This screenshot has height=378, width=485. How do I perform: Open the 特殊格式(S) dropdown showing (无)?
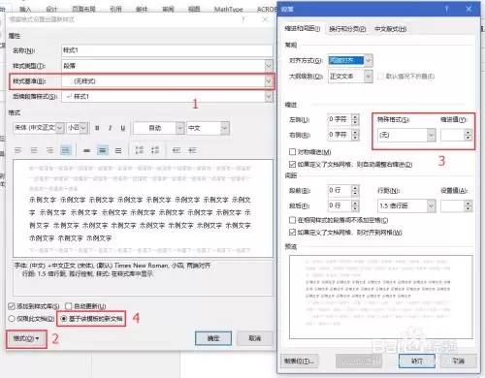click(431, 135)
